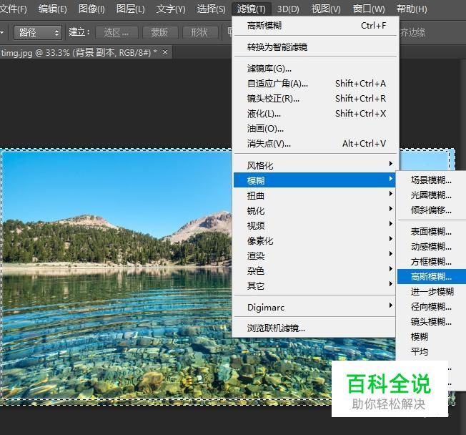Choose 镜头模糊... from blur submenu
Image resolution: width=466 pixels, height=435 pixels.
pyautogui.click(x=432, y=321)
